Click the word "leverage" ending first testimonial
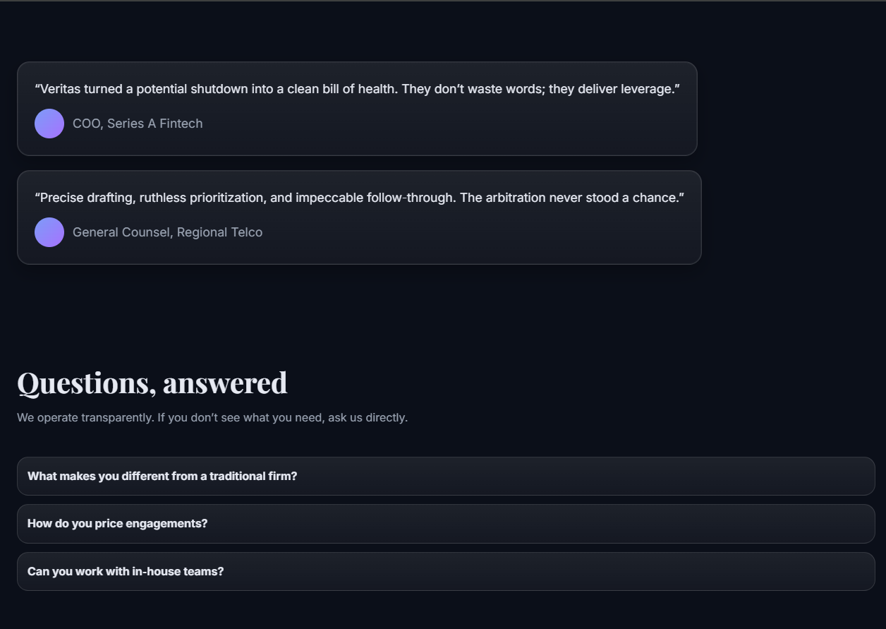The height and width of the screenshot is (629, 886). (646, 90)
